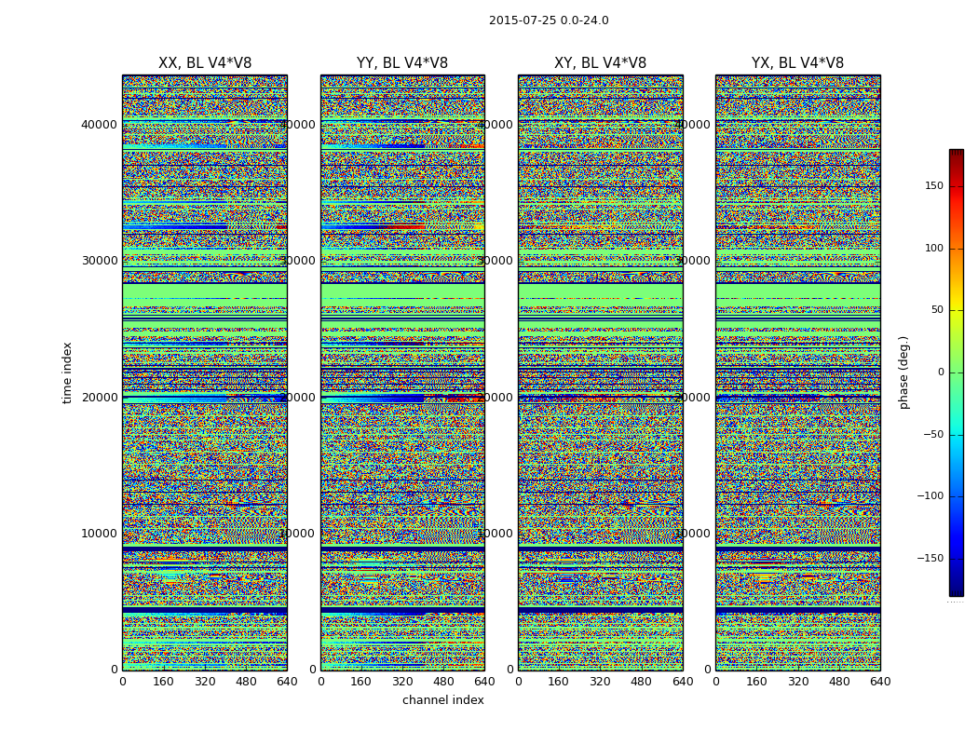Click the 640 x-tick under YX panel

(x=880, y=682)
